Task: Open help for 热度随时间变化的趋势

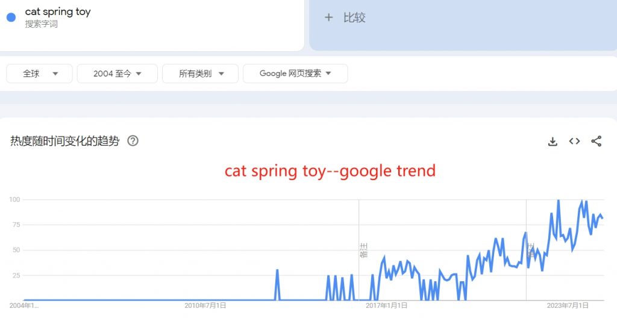Action: coord(133,141)
